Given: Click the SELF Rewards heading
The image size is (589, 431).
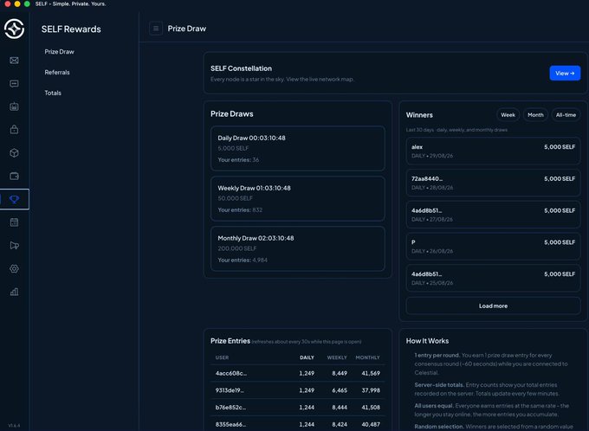Looking at the screenshot, I should (71, 29).
